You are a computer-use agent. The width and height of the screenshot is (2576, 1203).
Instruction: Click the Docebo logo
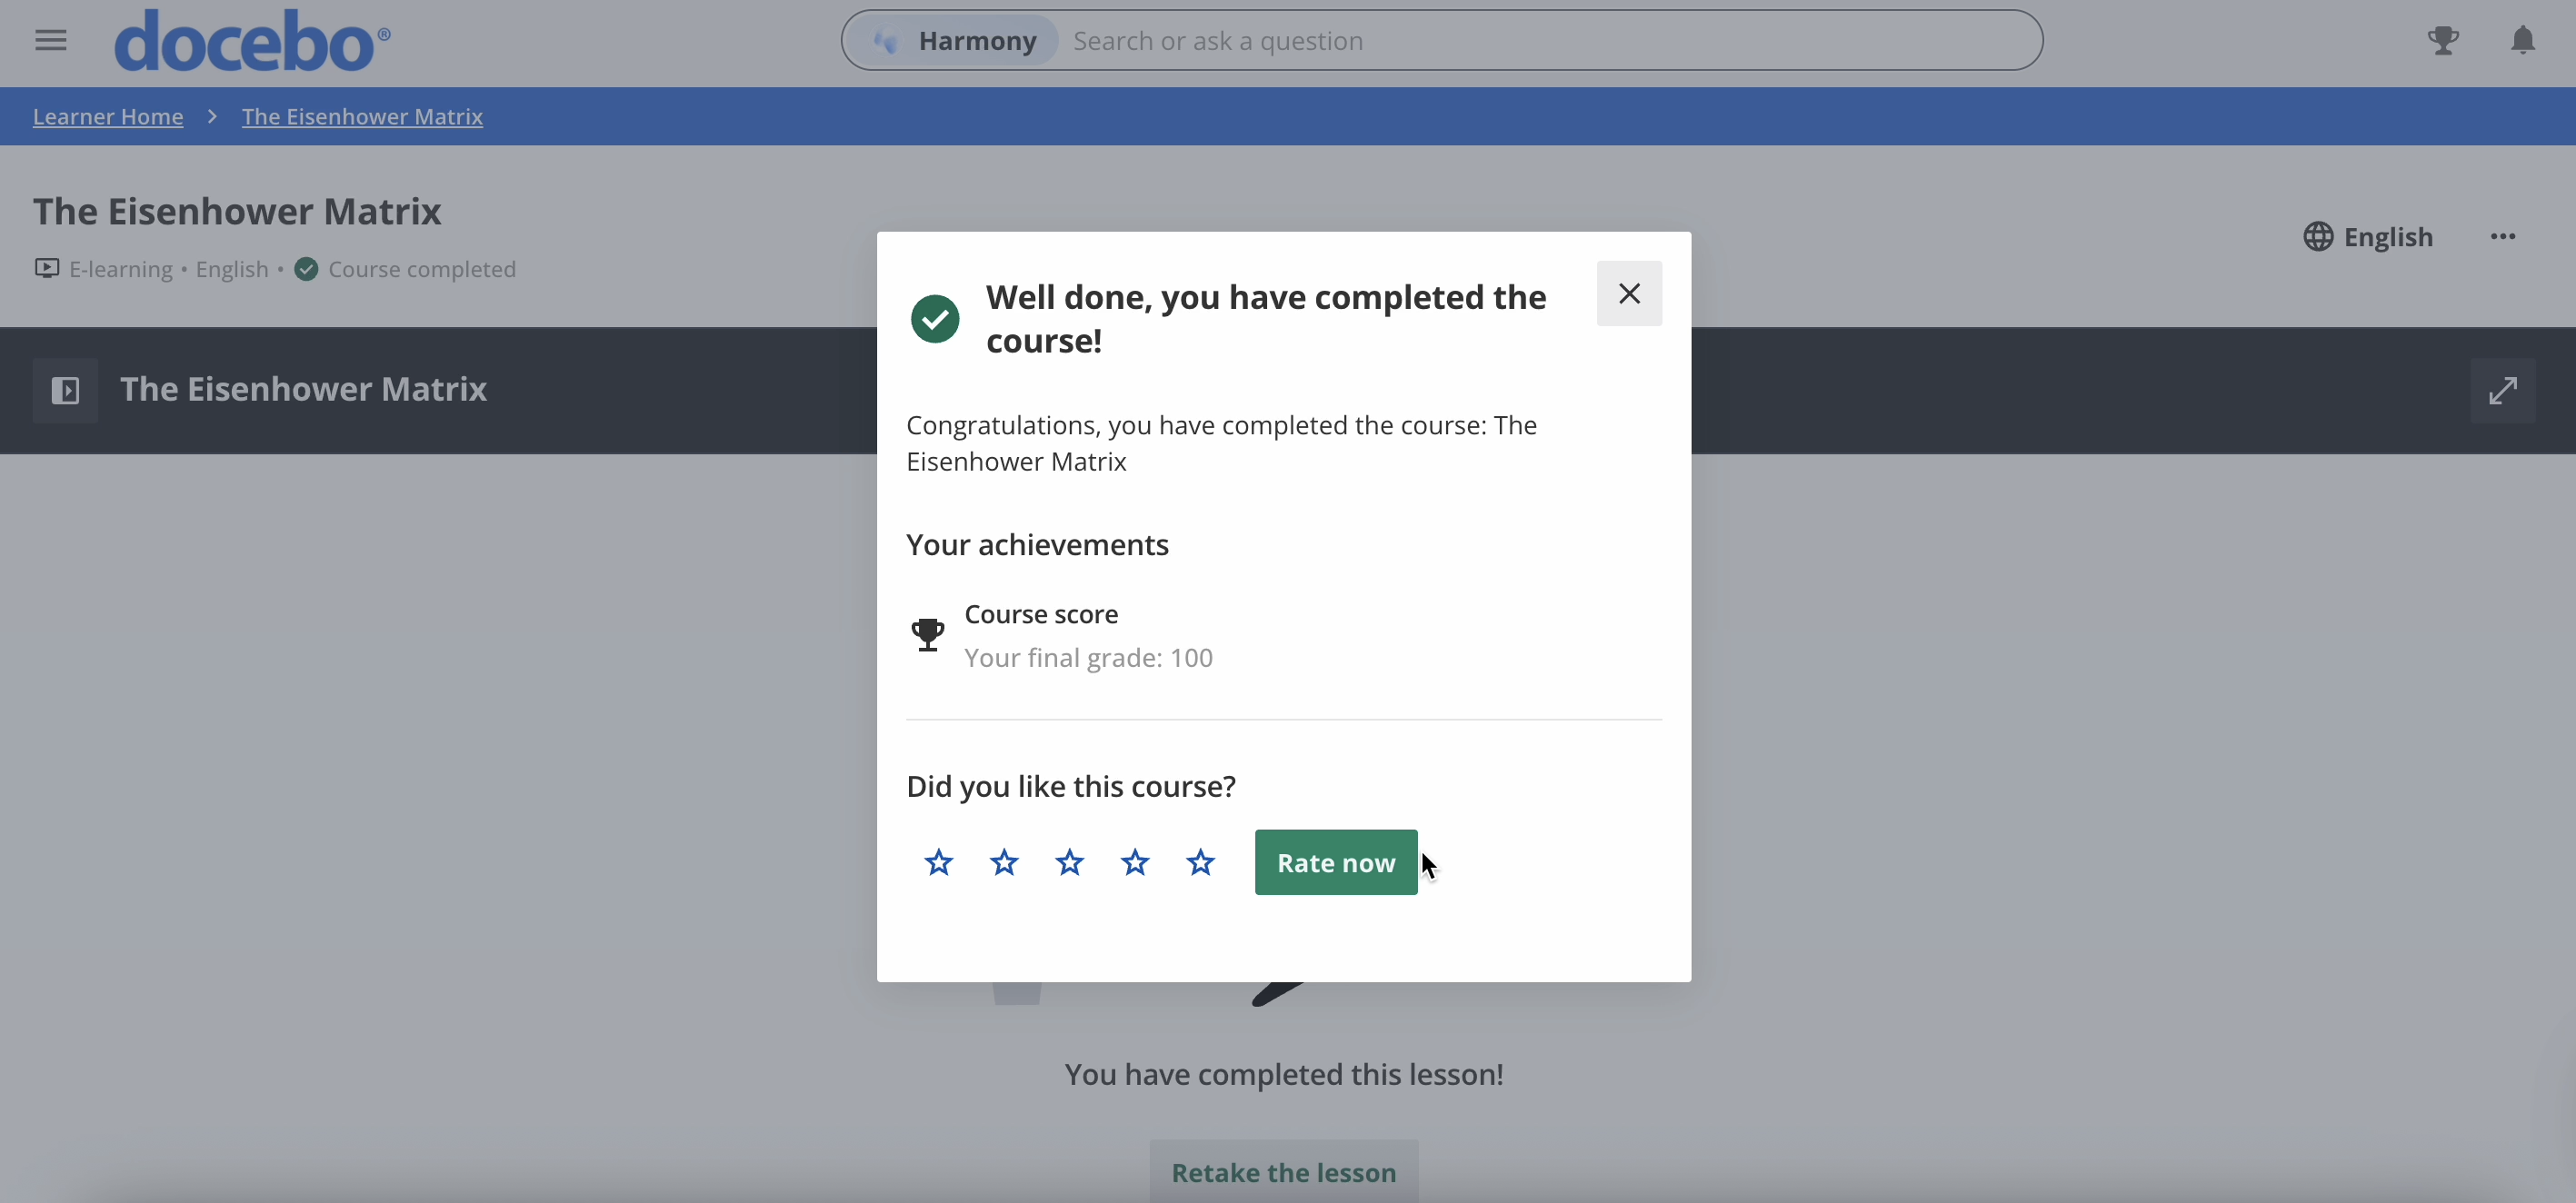[252, 41]
